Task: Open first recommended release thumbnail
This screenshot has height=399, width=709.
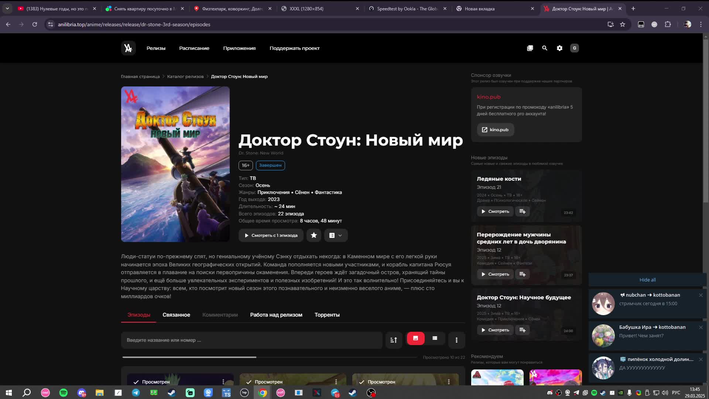Action: point(497,377)
